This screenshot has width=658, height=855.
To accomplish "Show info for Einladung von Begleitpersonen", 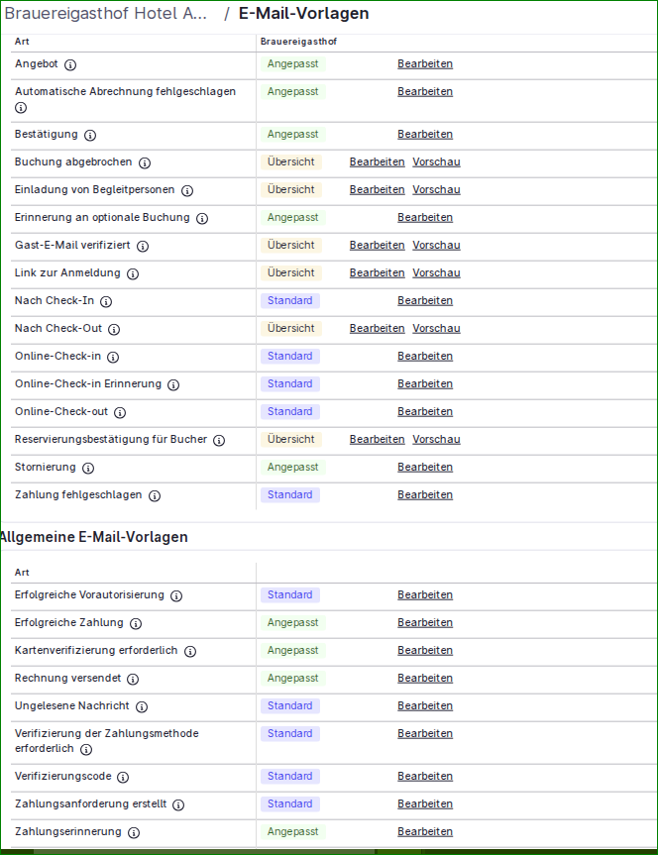I will 187,191.
